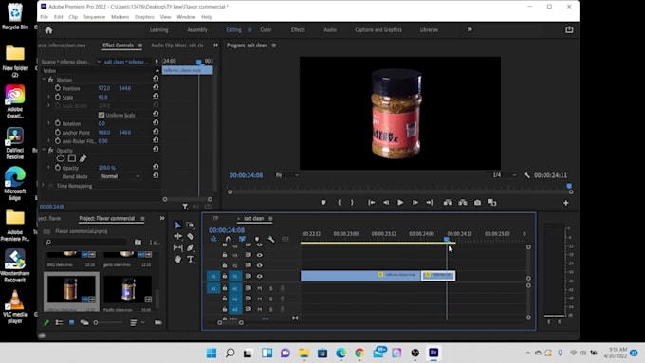Select the Type tool
The height and width of the screenshot is (363, 645).
click(x=190, y=259)
